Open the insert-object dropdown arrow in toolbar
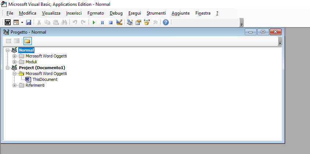 pos(22,23)
